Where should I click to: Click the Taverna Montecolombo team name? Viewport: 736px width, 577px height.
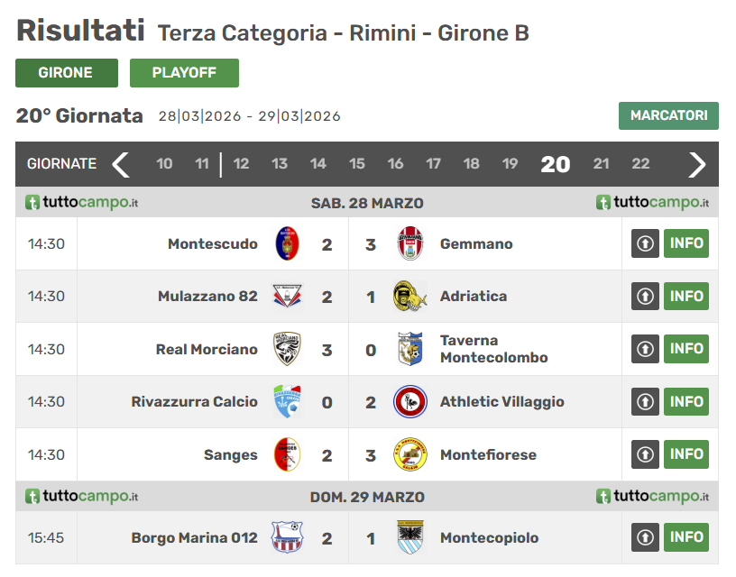[x=493, y=349]
